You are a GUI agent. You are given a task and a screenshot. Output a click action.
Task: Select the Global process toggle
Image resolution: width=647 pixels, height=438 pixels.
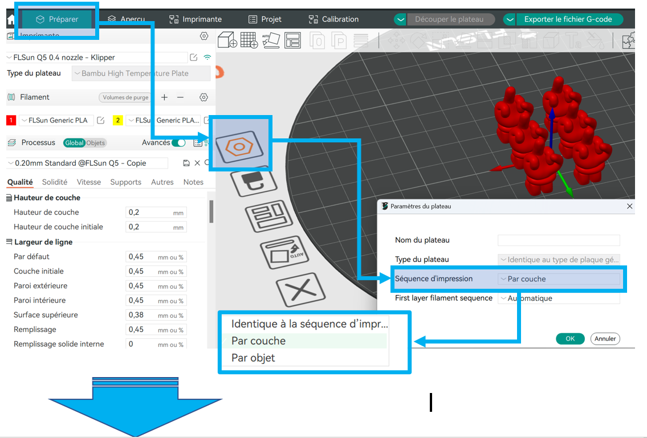click(x=74, y=143)
